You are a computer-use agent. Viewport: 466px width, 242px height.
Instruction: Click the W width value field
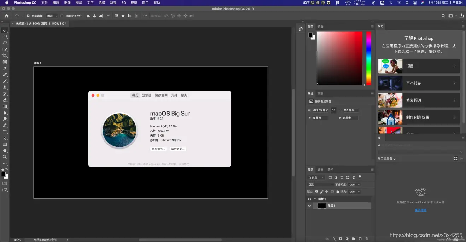click(321, 110)
